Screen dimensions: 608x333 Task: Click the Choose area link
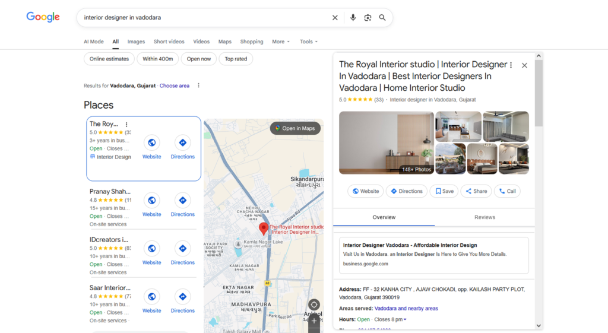point(175,85)
